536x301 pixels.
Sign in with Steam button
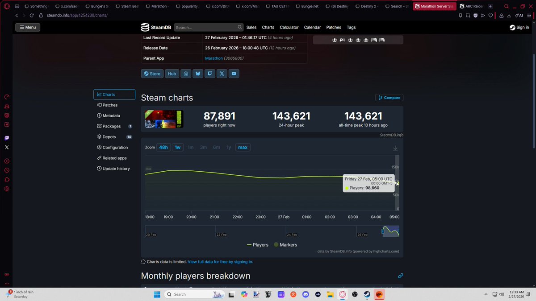click(519, 27)
